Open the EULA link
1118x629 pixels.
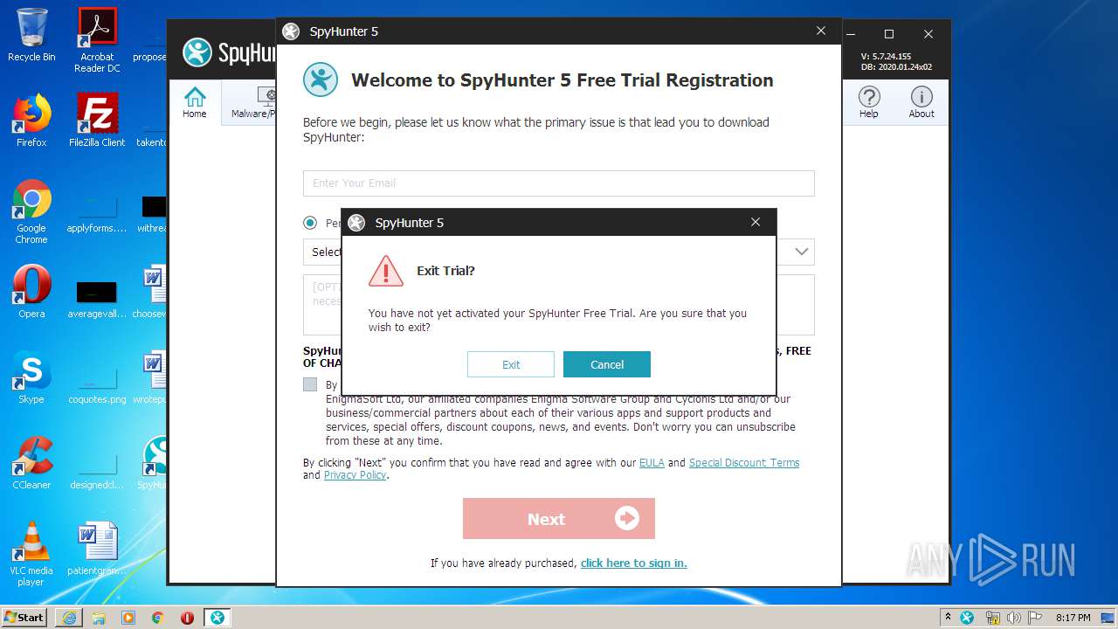pyautogui.click(x=652, y=463)
